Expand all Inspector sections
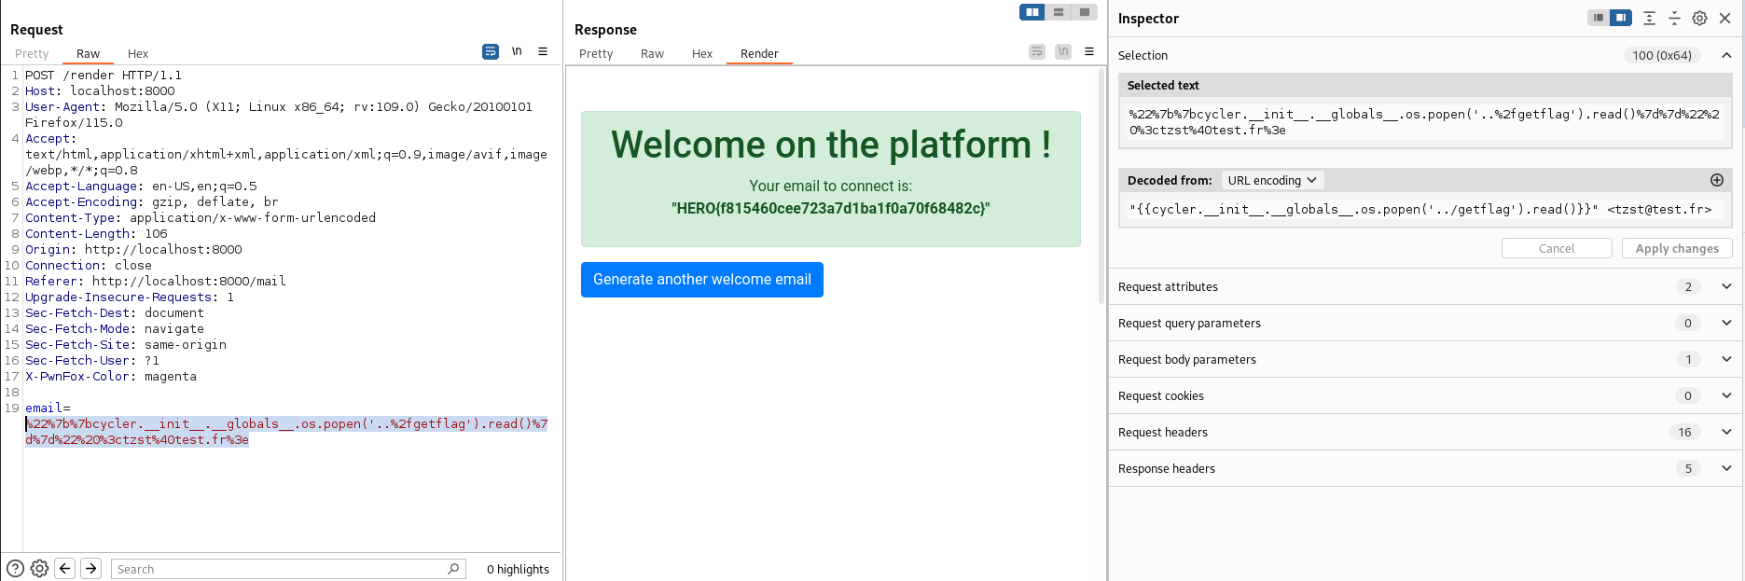1745x581 pixels. (x=1649, y=18)
